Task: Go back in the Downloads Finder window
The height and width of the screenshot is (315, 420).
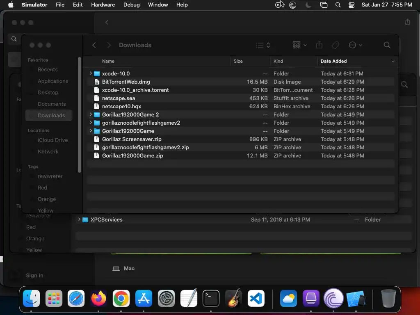Action: (94, 45)
